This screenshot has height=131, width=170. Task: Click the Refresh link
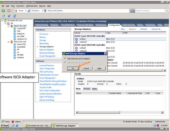click(x=144, y=29)
